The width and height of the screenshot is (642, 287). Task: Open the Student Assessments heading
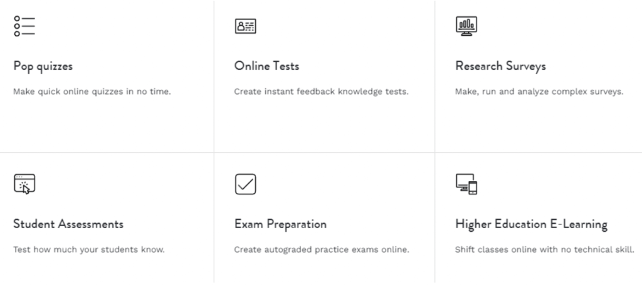(x=68, y=224)
